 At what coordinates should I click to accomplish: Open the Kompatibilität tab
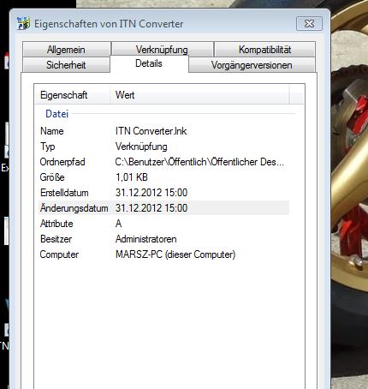(x=264, y=50)
